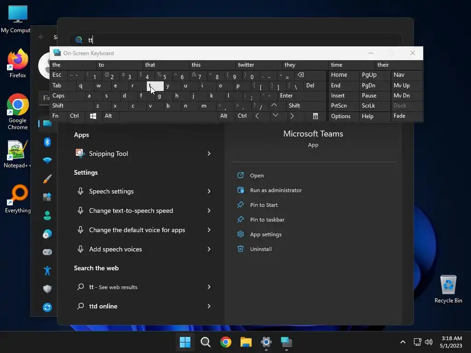Expand Change text-to-speech speed chevron
This screenshot has width=471, height=353.
(x=209, y=211)
